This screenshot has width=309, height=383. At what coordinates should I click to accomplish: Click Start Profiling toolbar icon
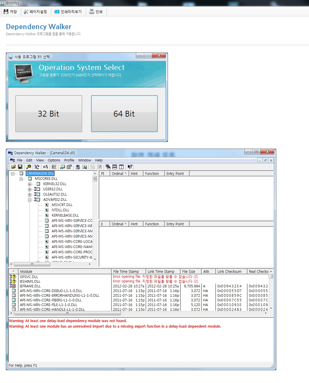[x=93, y=167]
